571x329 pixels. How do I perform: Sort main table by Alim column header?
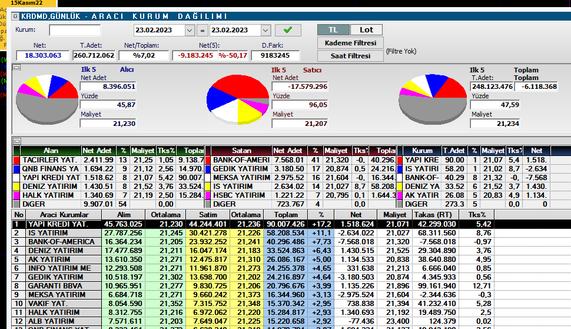pyautogui.click(x=124, y=215)
